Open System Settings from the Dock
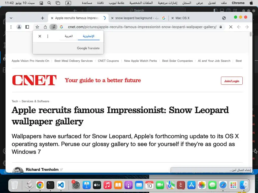This screenshot has height=193, width=258. tap(76, 185)
